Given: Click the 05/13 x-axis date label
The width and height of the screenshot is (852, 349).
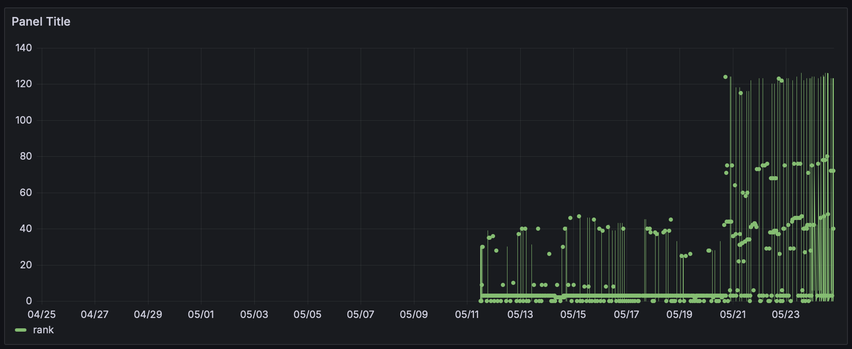Looking at the screenshot, I should coord(520,315).
